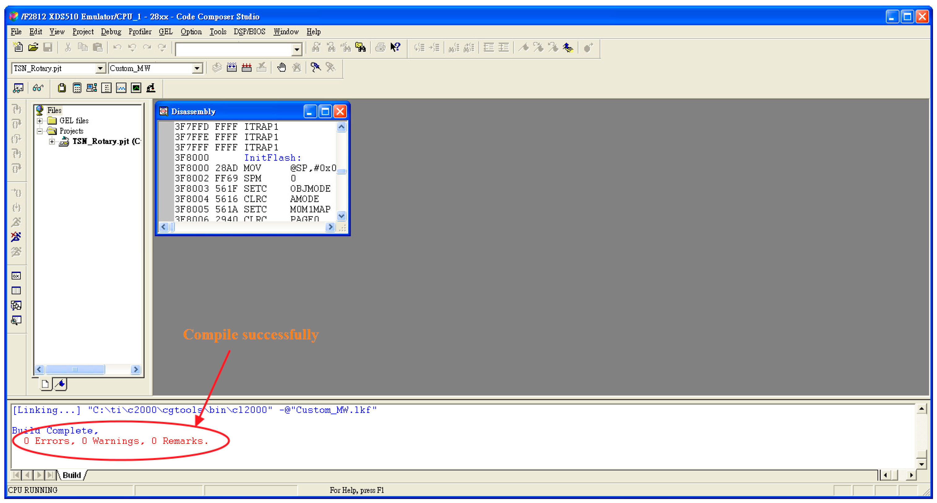
Task: Expand the GEL files tree node
Action: coord(40,121)
